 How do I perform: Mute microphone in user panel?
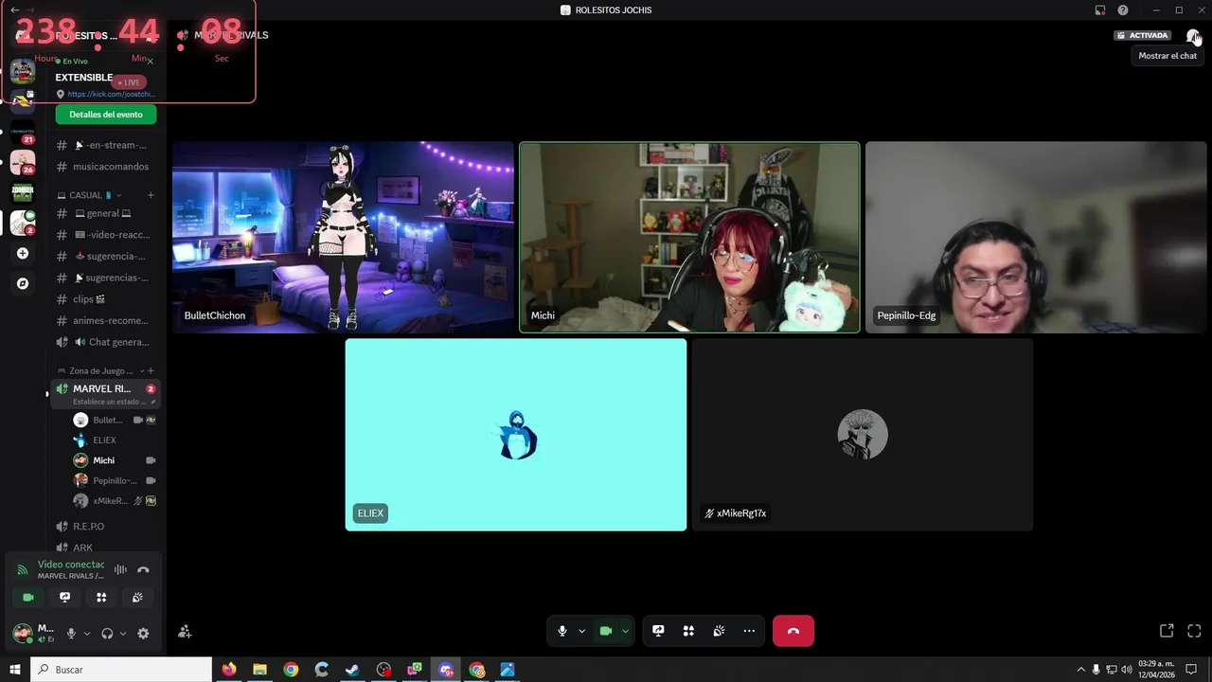coord(71,634)
